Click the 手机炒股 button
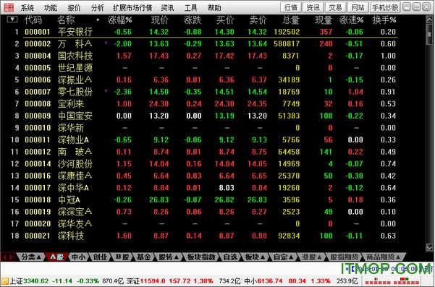 385,7
